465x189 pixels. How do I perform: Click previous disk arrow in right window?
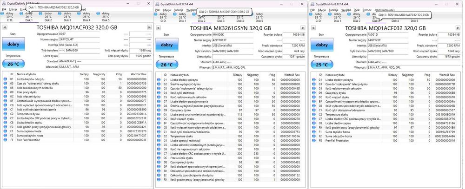click(313, 28)
